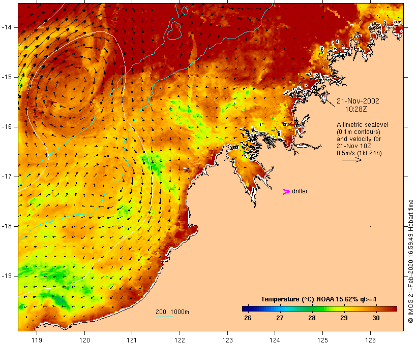Image resolution: width=417 pixels, height=345 pixels.
Task: Click the longitude axis label '123'
Action: (x=227, y=340)
